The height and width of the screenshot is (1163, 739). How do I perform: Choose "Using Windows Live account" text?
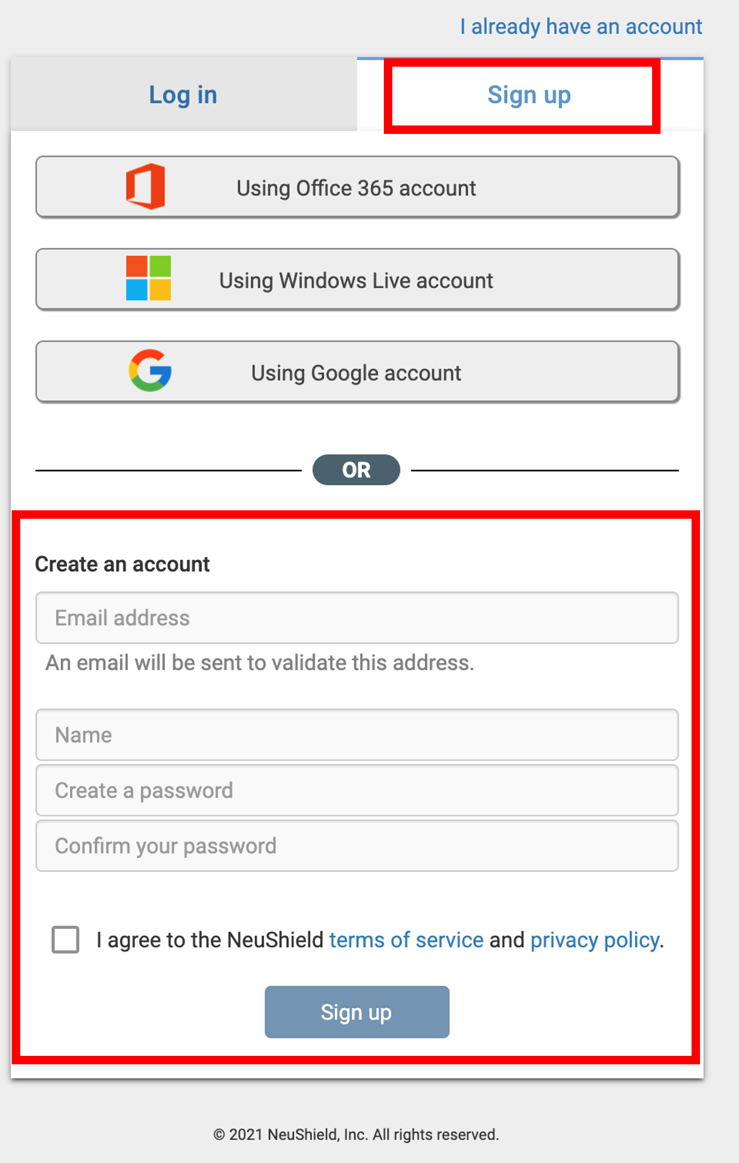click(356, 281)
